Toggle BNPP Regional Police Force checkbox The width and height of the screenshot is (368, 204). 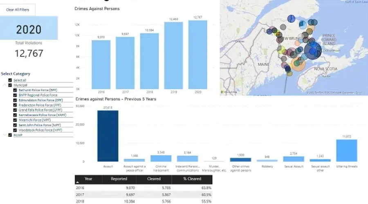[x=15, y=95]
